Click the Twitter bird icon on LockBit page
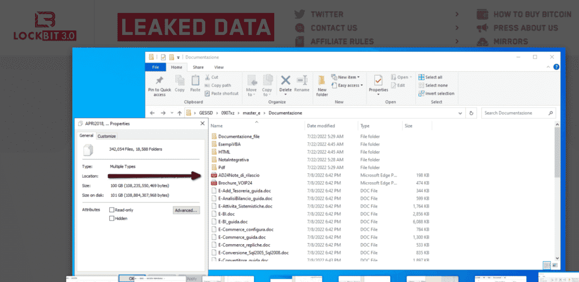 tap(300, 14)
